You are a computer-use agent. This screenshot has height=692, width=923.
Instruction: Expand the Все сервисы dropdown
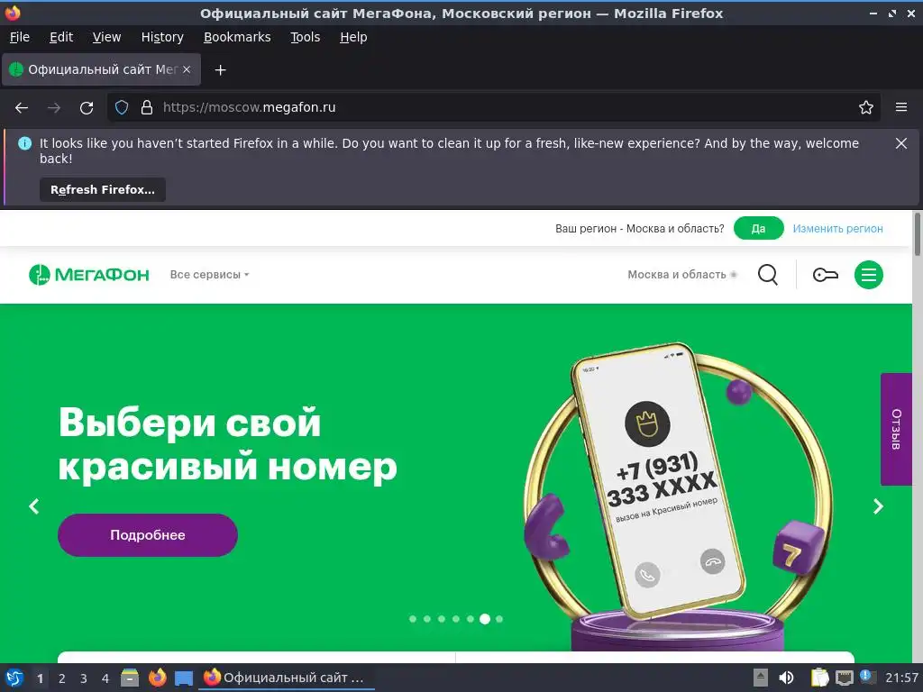pyautogui.click(x=209, y=274)
